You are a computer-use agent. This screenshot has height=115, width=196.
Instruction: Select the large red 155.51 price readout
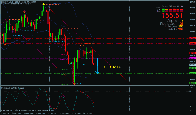coord(172,15)
